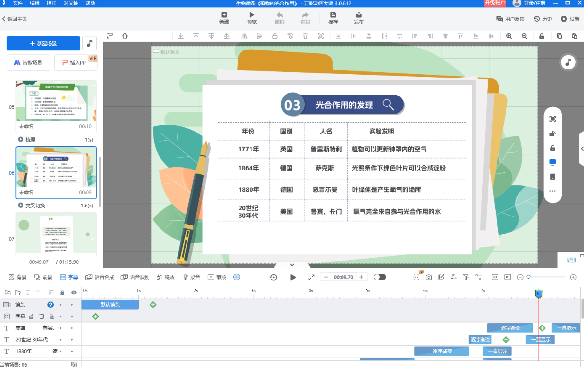Open 历史 history
This screenshot has height=367, width=584.
click(x=543, y=19)
